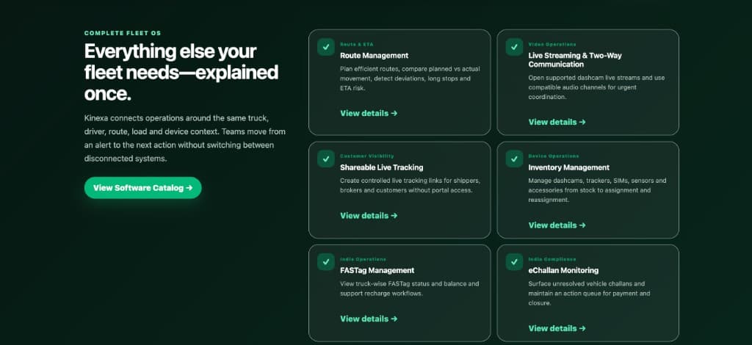View details for FASTag Management
Viewport: 752px width, 345px height.
pyautogui.click(x=369, y=319)
